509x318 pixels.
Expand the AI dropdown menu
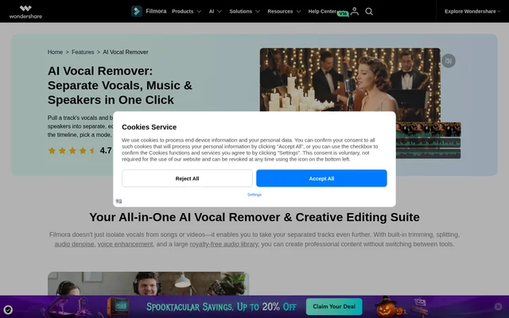[x=216, y=11]
